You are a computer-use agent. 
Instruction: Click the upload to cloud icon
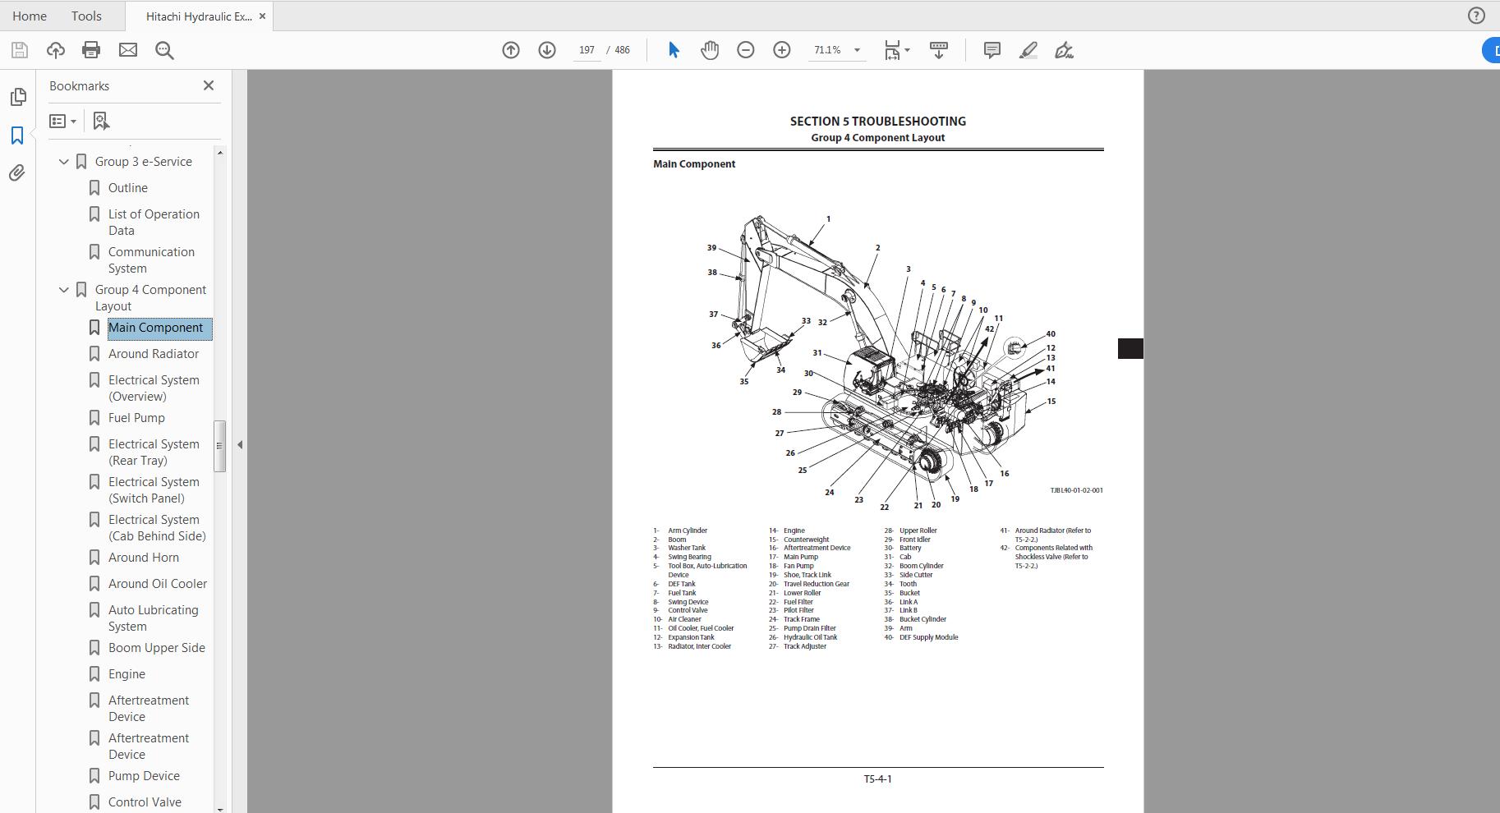(56, 50)
